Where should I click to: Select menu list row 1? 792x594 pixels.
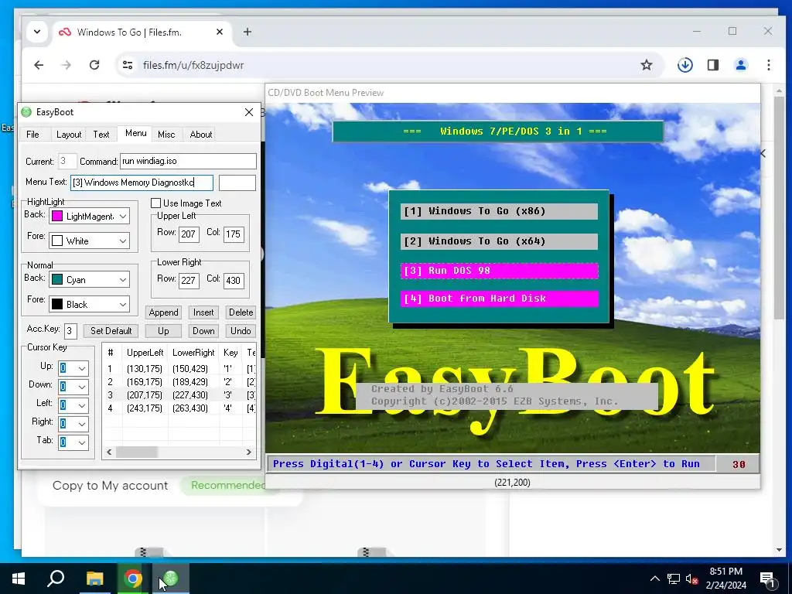[179, 369]
